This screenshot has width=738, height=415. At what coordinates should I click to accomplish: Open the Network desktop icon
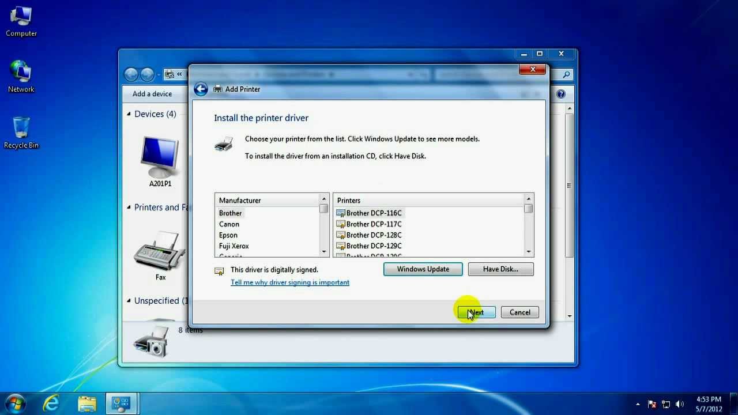coord(21,77)
